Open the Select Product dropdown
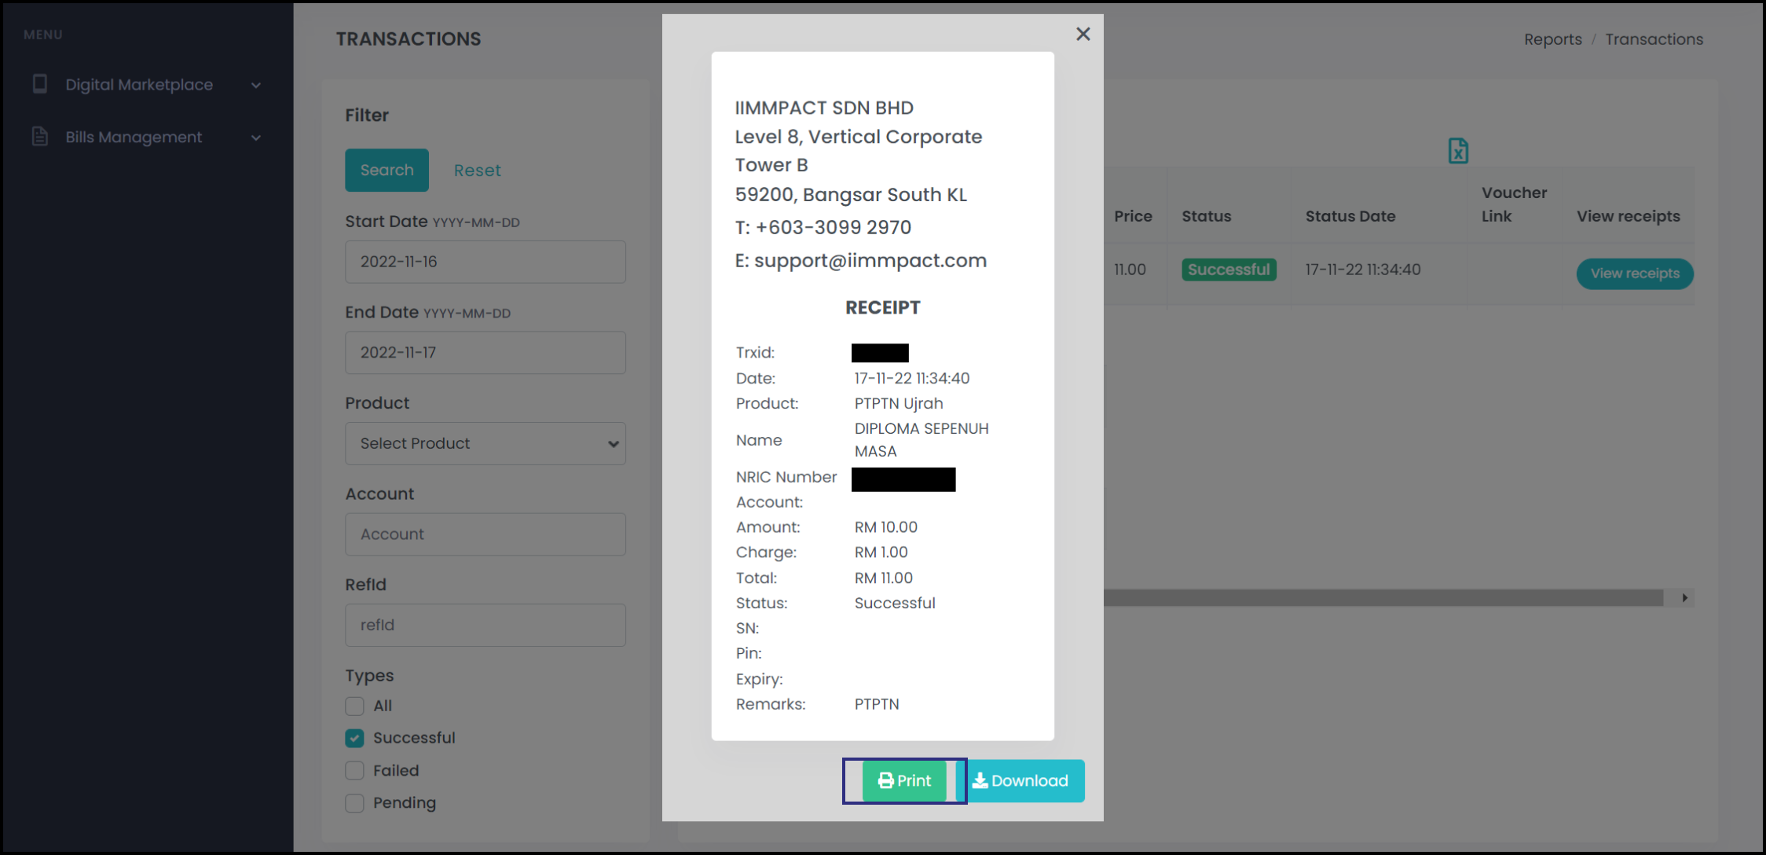 coord(485,443)
